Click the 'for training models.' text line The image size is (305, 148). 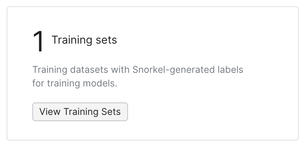(x=75, y=83)
